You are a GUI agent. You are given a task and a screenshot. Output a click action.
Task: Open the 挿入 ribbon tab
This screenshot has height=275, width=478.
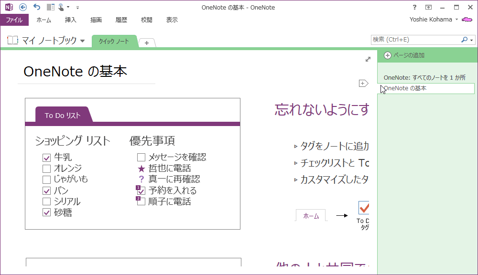[x=70, y=20]
